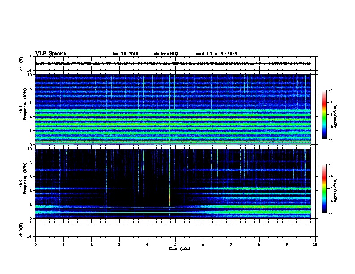This screenshot has width=355, height=274.
Task: Click the "Time (min)" axis label
Action: tap(179, 248)
